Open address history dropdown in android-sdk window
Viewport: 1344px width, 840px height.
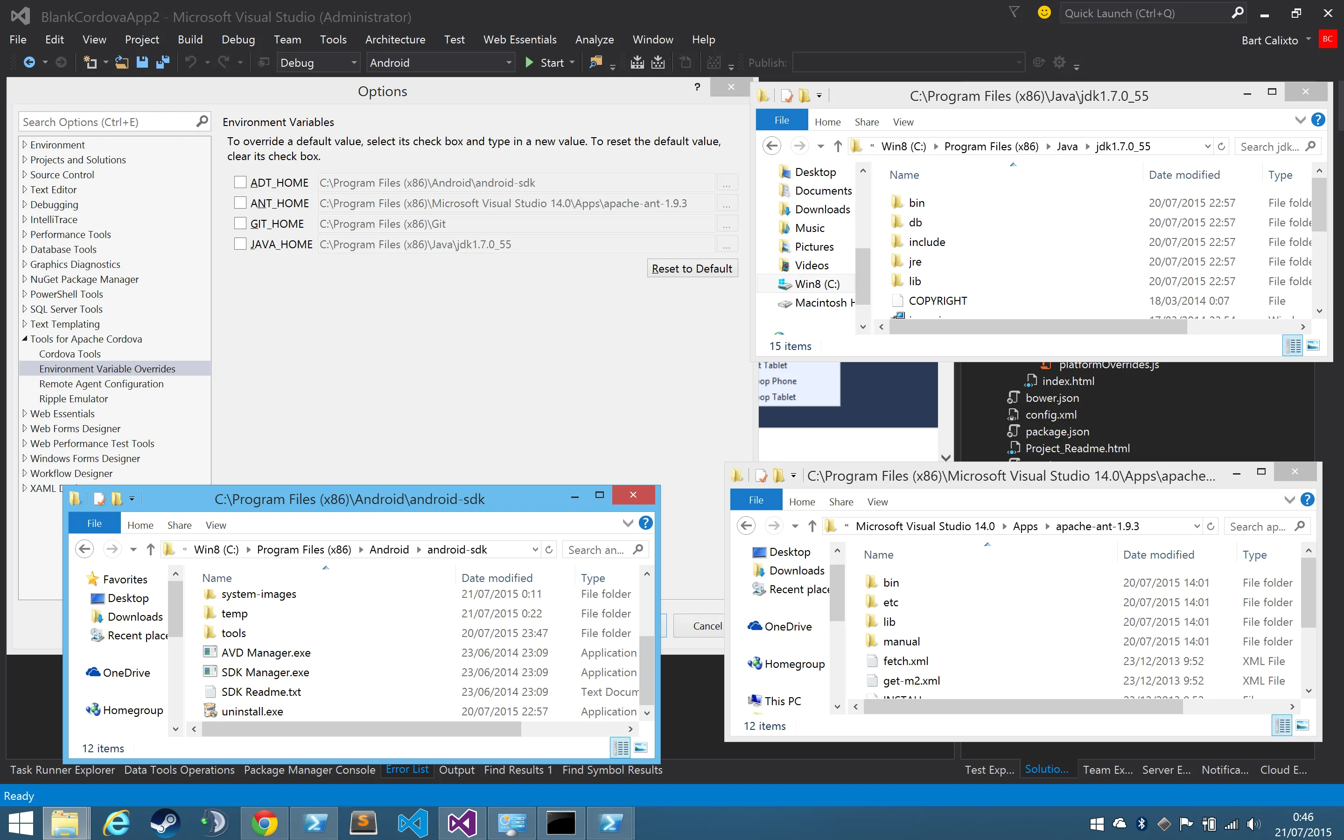[535, 549]
